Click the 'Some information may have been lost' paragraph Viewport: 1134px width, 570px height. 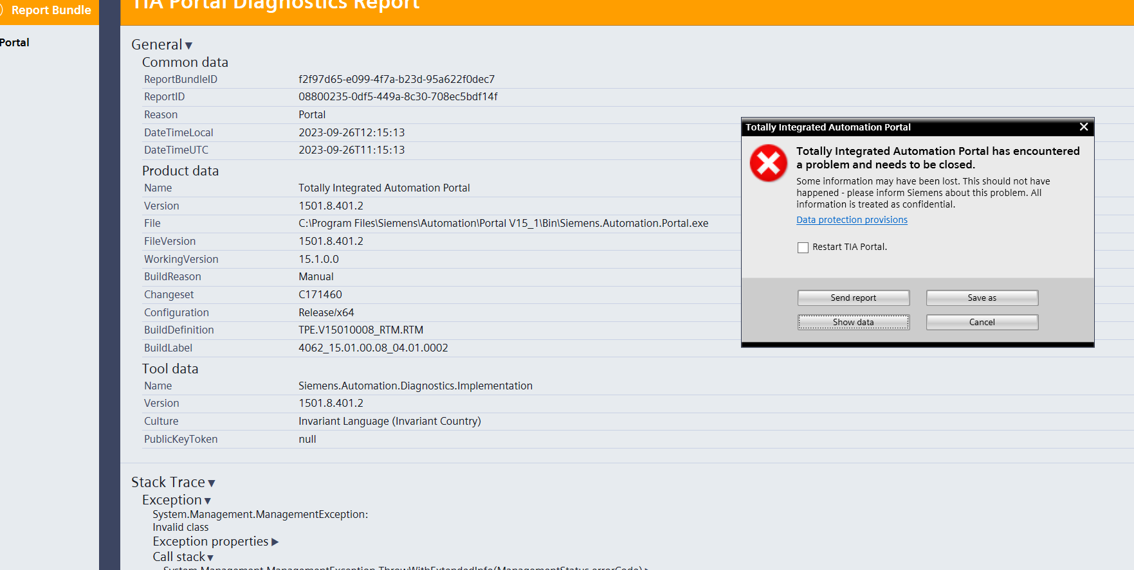click(923, 193)
